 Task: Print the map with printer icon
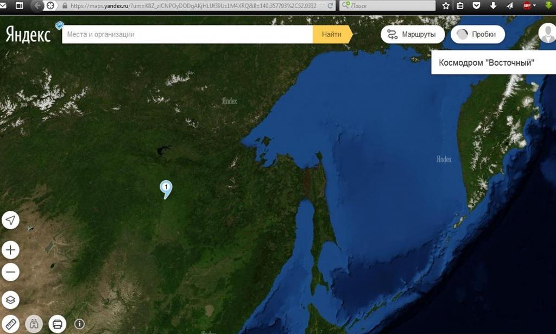58,324
